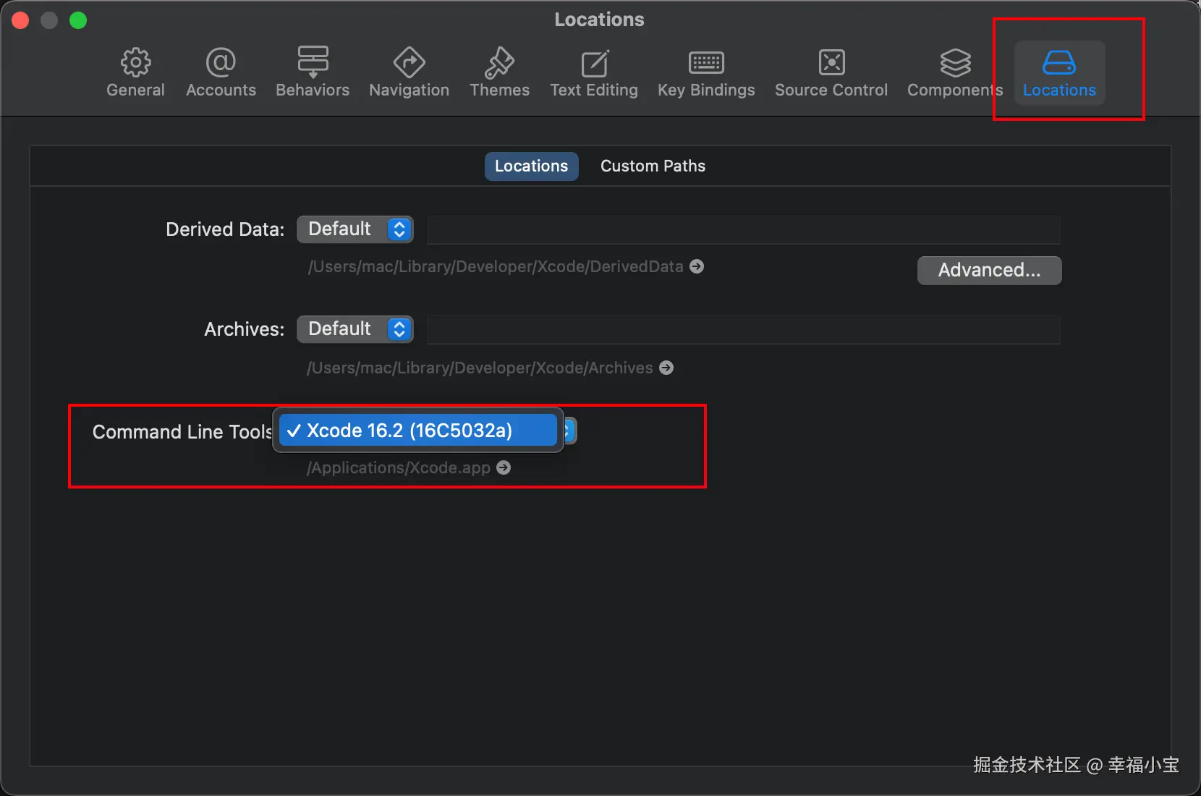Open the Source Control preferences icon
Image resolution: width=1201 pixels, height=796 pixels.
tap(831, 63)
